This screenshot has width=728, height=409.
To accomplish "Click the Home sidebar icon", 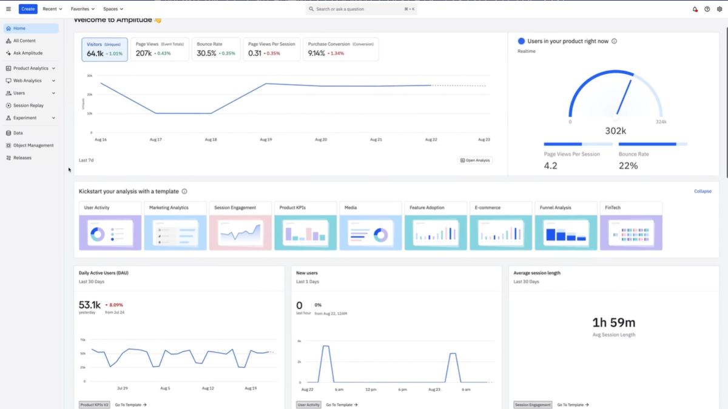I will (x=8, y=28).
